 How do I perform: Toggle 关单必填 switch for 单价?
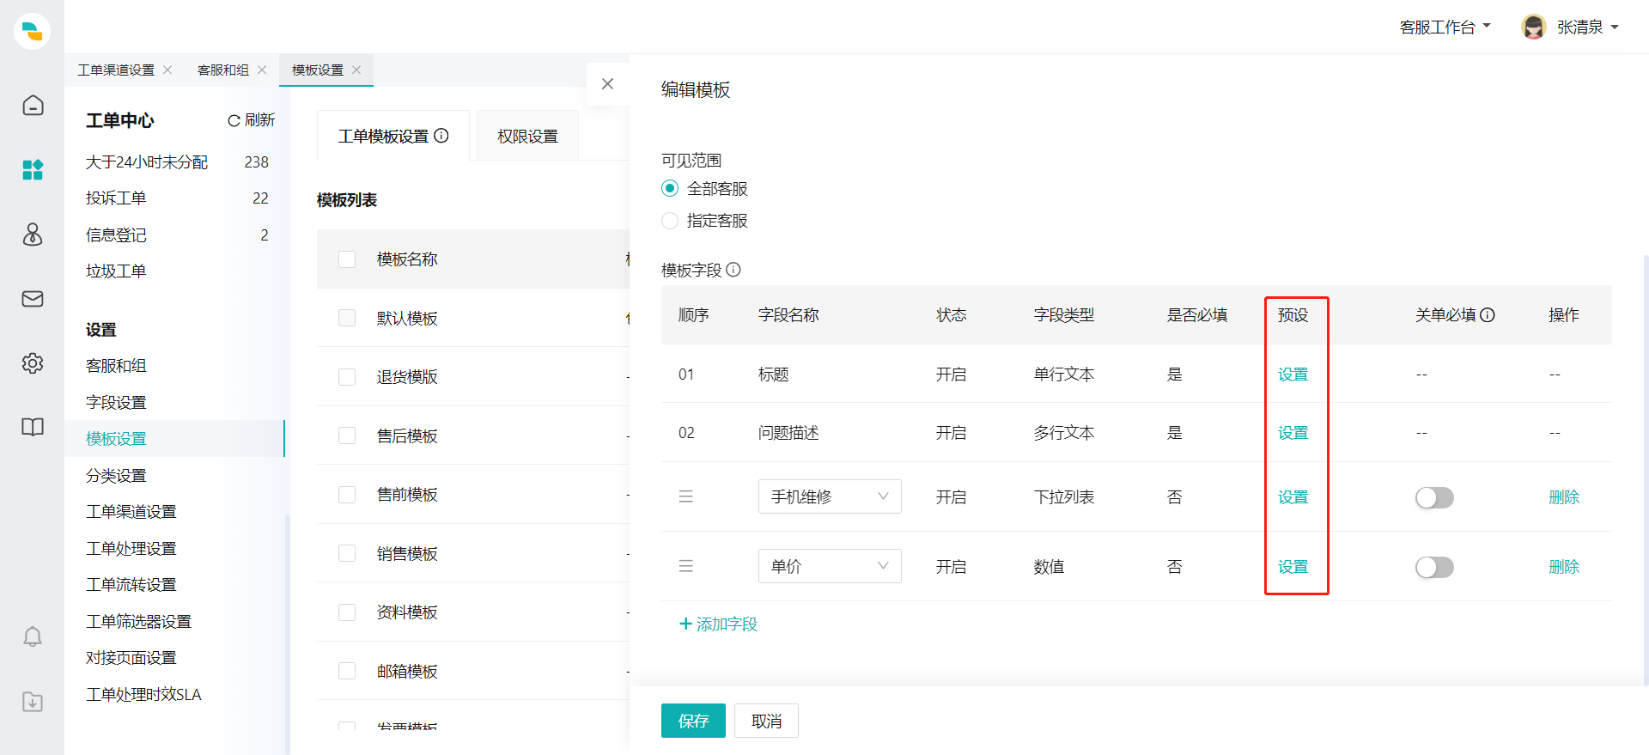tap(1434, 567)
